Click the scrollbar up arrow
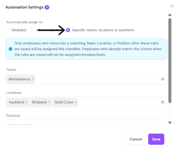This screenshot has height=151, width=177. [x=170, y=15]
